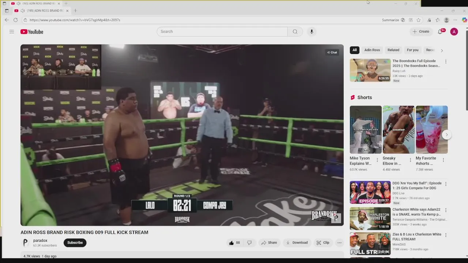
Task: Go back in the browser
Action: (7, 20)
